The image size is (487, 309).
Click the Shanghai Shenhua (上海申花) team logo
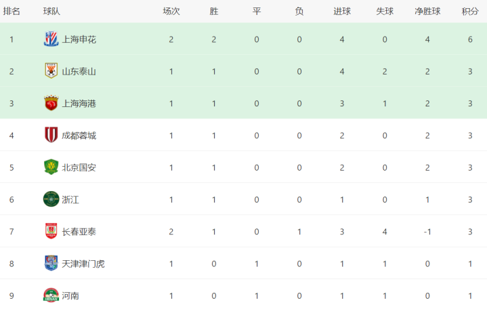[x=51, y=39]
